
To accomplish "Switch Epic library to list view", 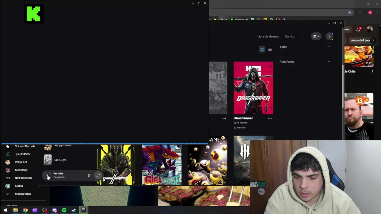I will click(x=270, y=49).
